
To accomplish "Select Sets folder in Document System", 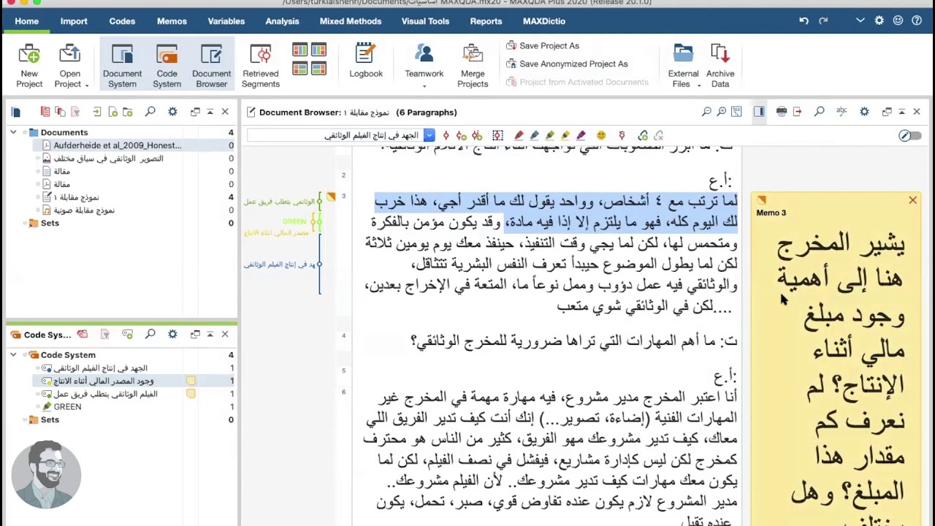I will [43, 223].
